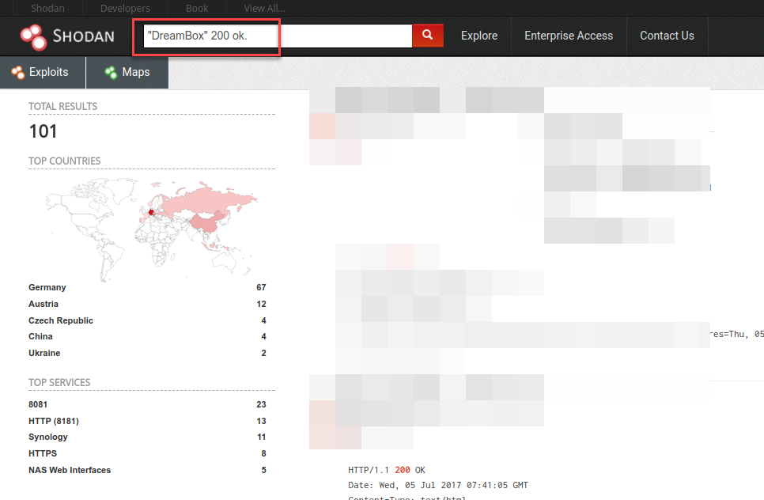Click the red magnifying glass search icon

pos(427,36)
